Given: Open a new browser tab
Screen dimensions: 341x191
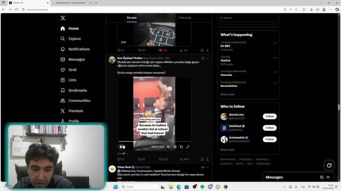Looking at the screenshot, I should [x=96, y=3].
